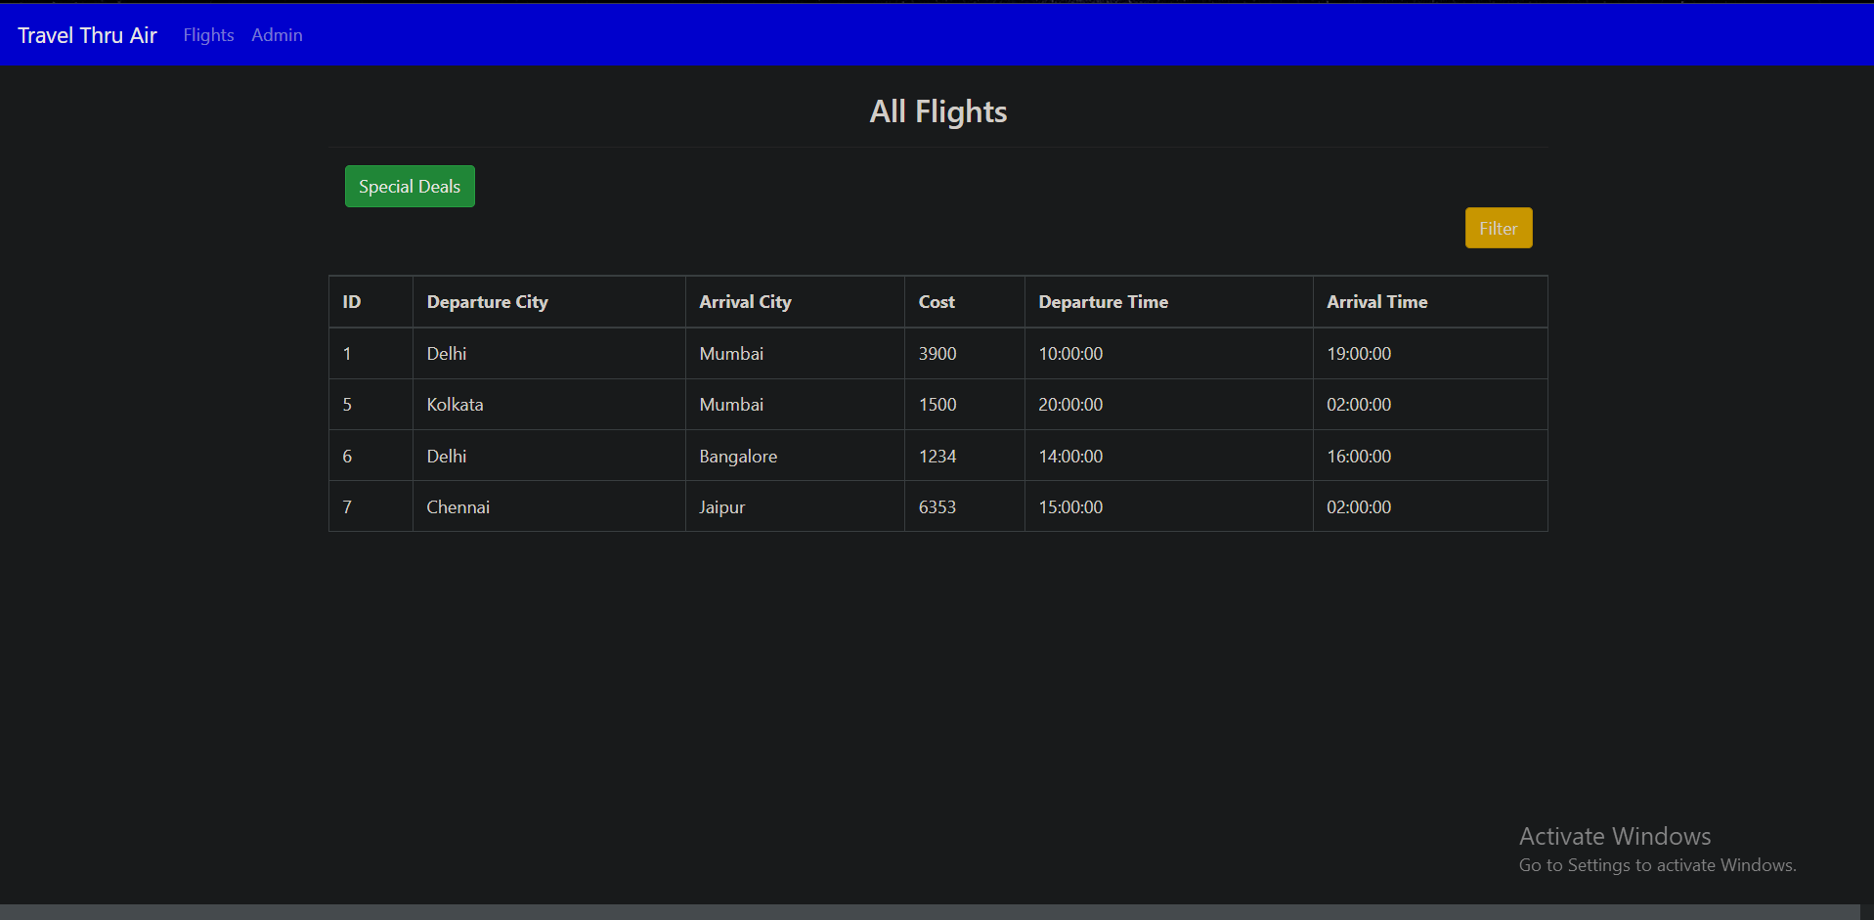Select the ID column header
Image resolution: width=1874 pixels, height=920 pixels.
pyautogui.click(x=370, y=302)
